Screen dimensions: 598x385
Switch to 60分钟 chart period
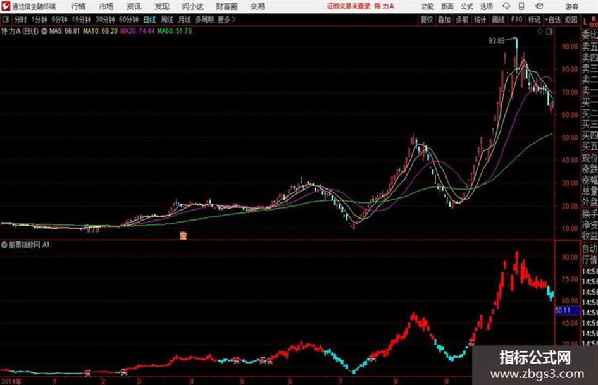128,20
